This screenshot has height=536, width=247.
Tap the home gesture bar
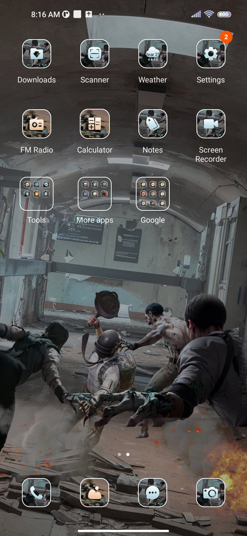coord(123,531)
